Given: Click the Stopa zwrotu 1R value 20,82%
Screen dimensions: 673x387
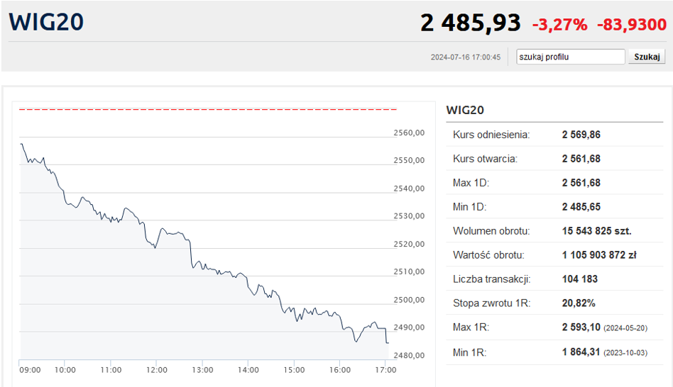Looking at the screenshot, I should [x=579, y=303].
